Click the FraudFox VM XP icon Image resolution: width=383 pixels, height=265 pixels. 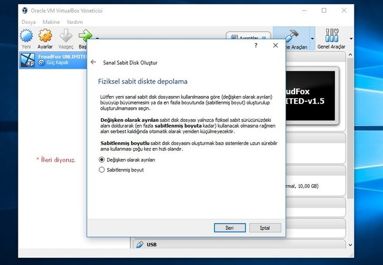[x=28, y=60]
